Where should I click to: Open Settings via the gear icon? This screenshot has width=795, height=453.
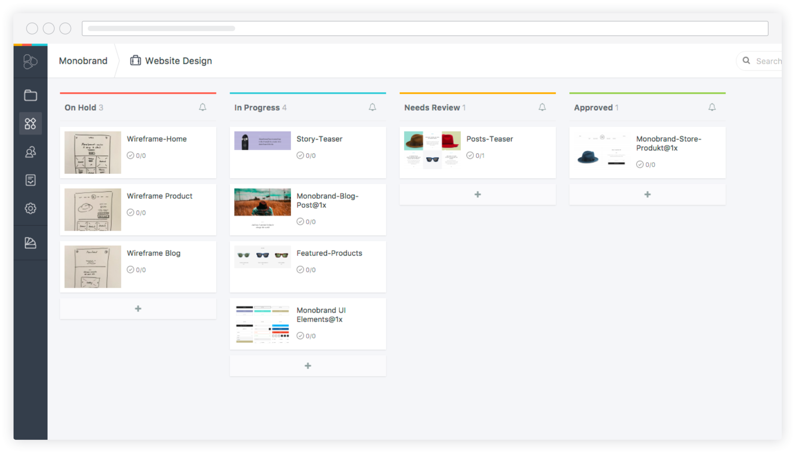[30, 208]
